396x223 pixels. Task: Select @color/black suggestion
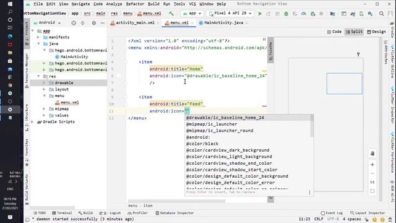[247, 144]
